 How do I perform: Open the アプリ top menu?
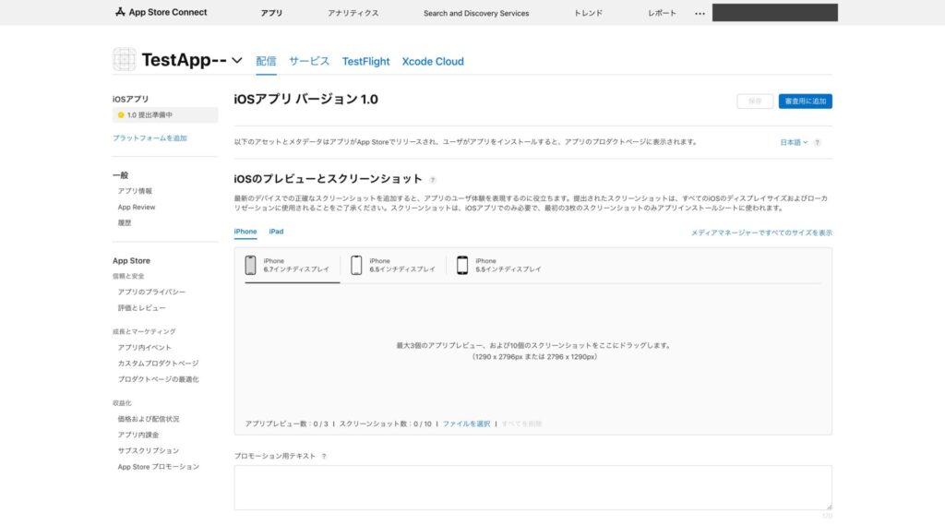tap(271, 13)
